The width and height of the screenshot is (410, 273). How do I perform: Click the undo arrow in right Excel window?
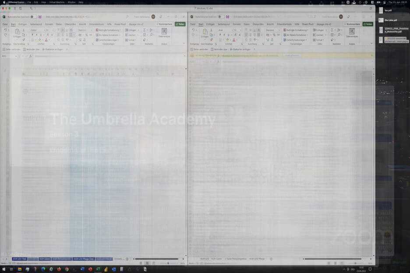pyautogui.click(x=193, y=30)
